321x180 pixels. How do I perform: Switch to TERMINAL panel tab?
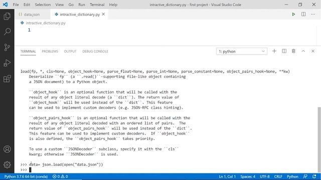pos(28,51)
